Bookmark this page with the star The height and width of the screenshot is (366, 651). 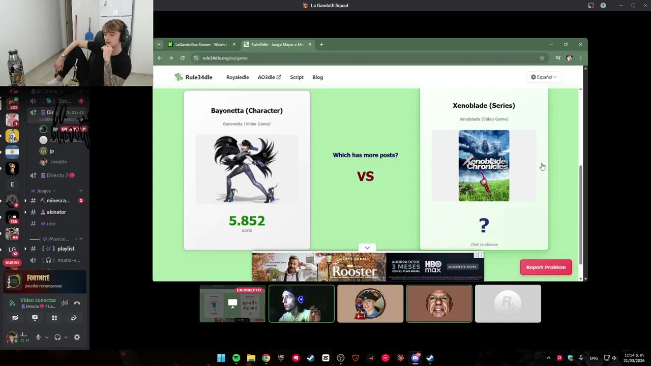[x=542, y=58]
